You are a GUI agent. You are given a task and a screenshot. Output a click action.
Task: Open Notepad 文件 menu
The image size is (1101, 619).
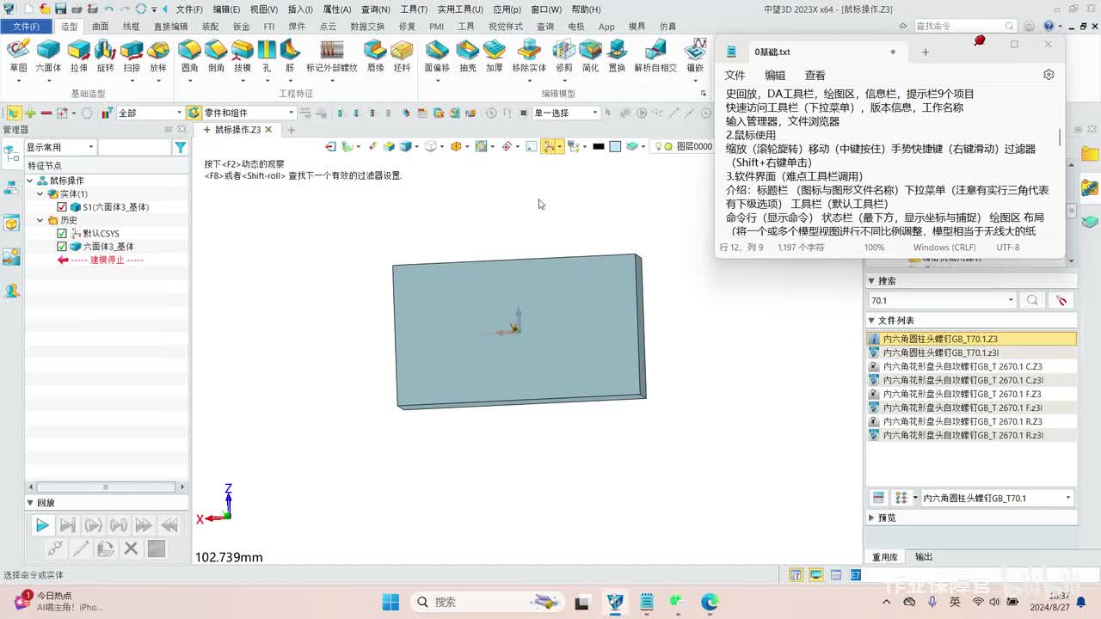pos(735,76)
